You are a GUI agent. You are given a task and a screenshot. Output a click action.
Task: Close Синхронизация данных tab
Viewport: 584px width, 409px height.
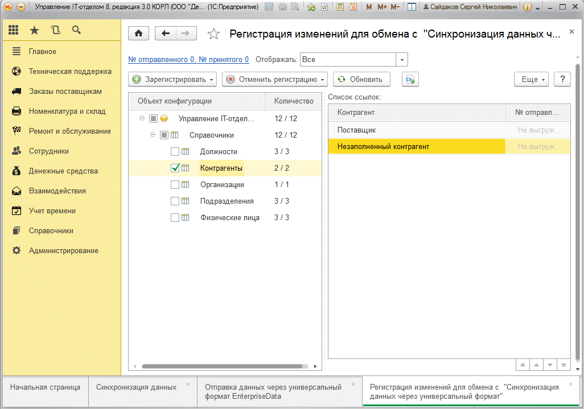click(x=188, y=385)
